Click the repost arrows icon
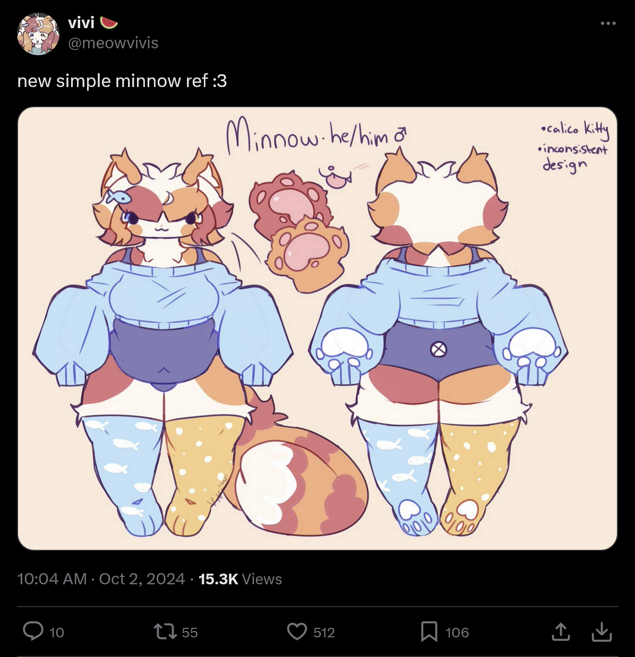Image resolution: width=635 pixels, height=657 pixels. [165, 632]
